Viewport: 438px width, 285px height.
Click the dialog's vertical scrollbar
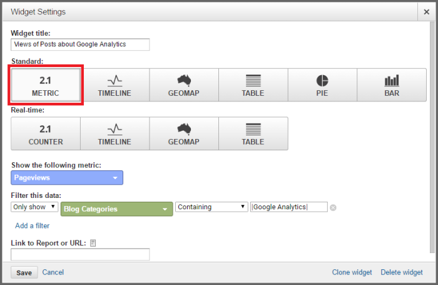[x=433, y=137]
